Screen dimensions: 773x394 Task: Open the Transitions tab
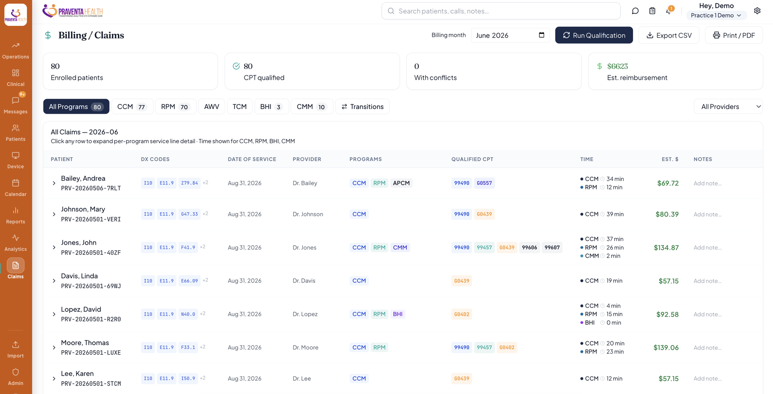coord(362,106)
